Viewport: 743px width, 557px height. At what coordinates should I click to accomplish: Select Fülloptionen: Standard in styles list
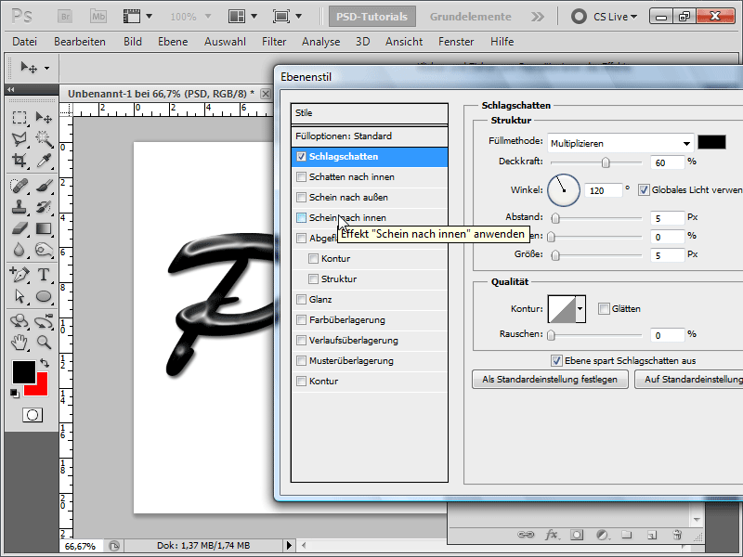pyautogui.click(x=369, y=136)
